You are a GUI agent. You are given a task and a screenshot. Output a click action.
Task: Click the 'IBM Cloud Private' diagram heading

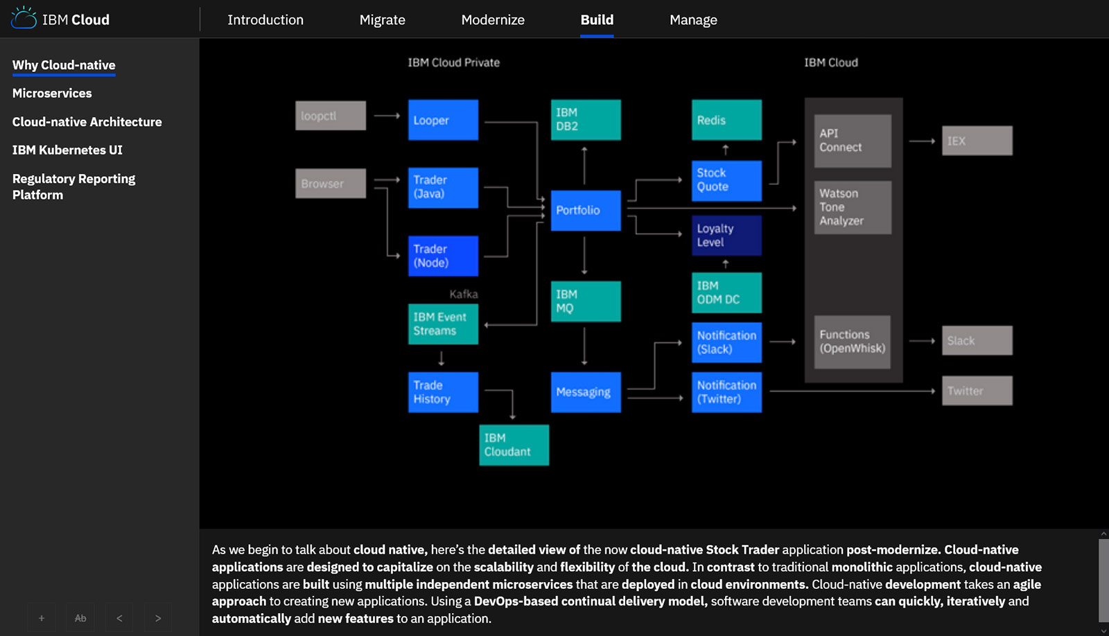coord(454,62)
